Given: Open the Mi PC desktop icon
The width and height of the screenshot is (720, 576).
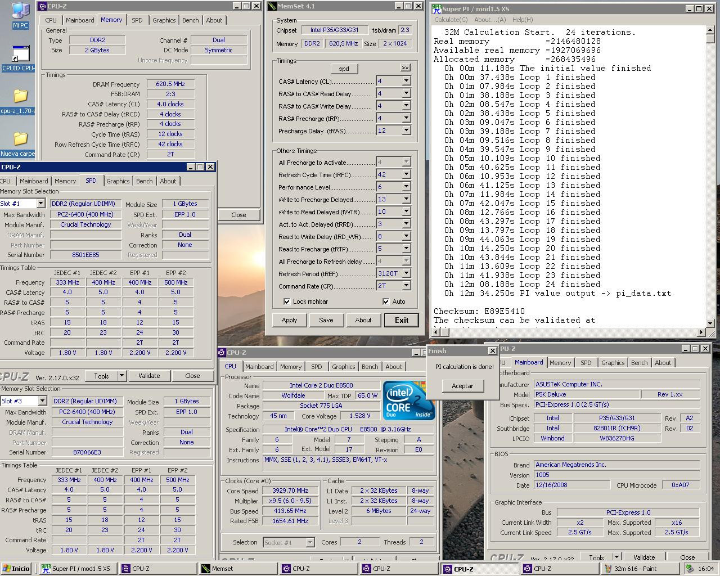Looking at the screenshot, I should pyautogui.click(x=20, y=15).
